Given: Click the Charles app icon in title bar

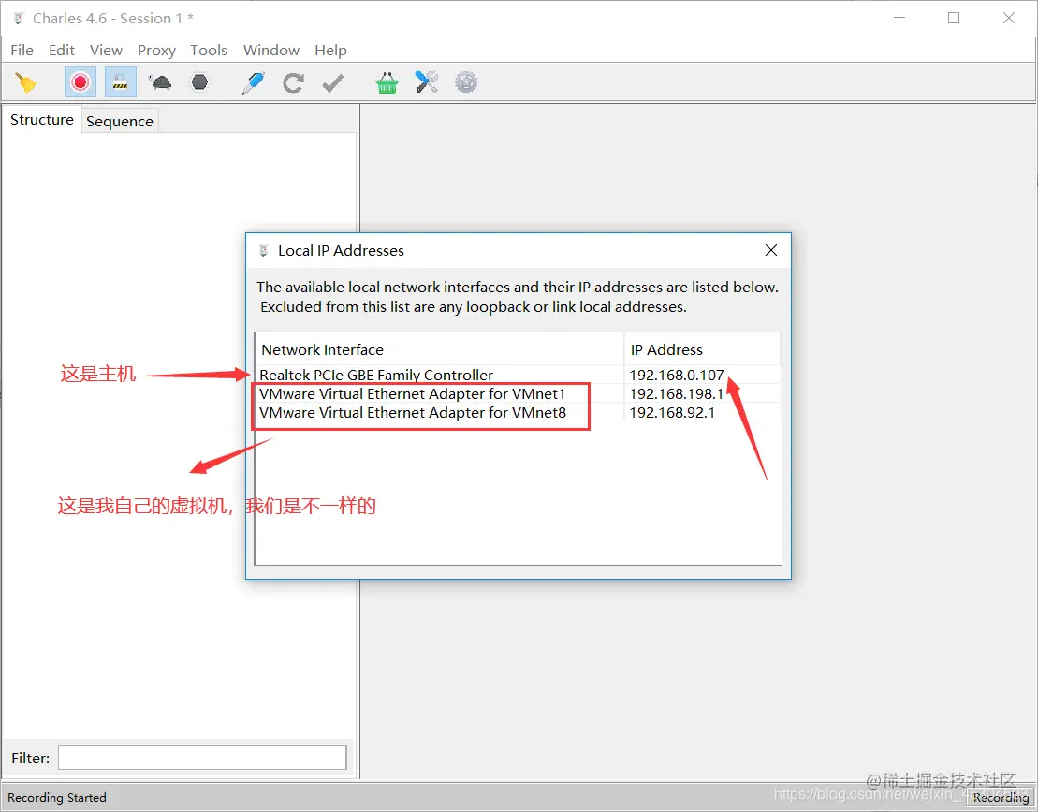Looking at the screenshot, I should point(19,19).
